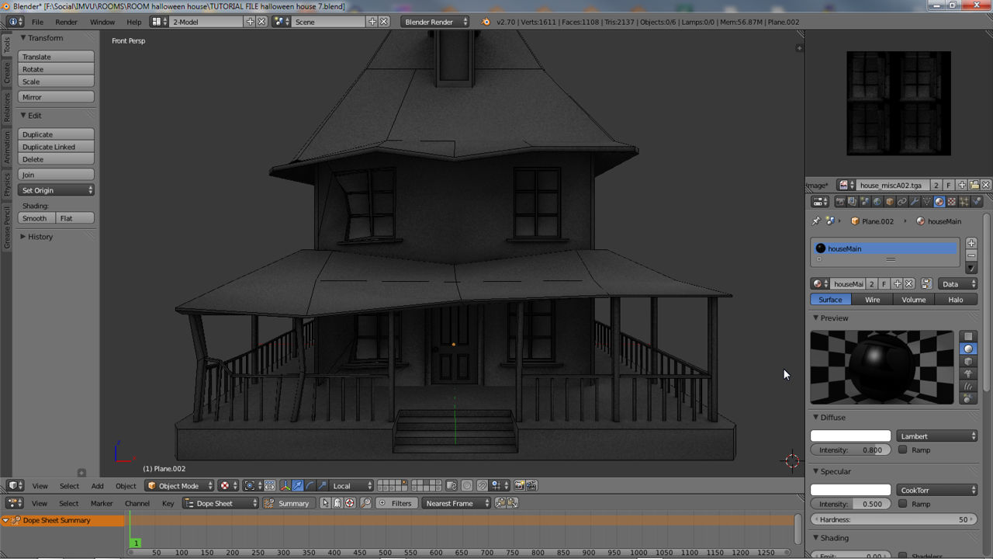This screenshot has width=993, height=559.
Task: Select the flat plane preview shape icon
Action: click(968, 336)
